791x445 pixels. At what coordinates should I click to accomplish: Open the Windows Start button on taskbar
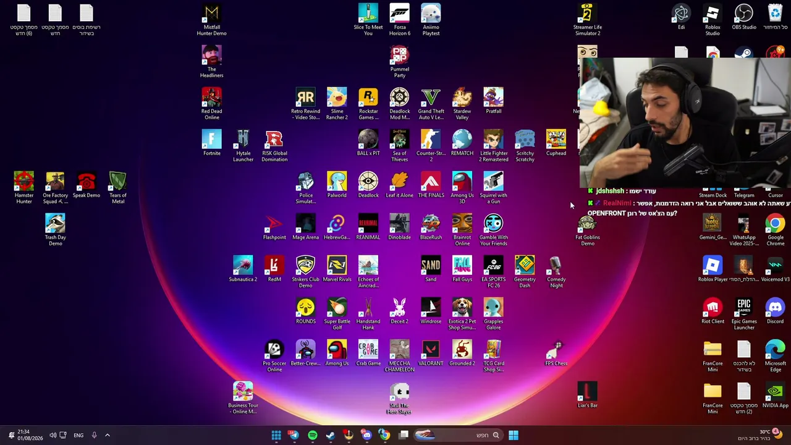coord(513,435)
